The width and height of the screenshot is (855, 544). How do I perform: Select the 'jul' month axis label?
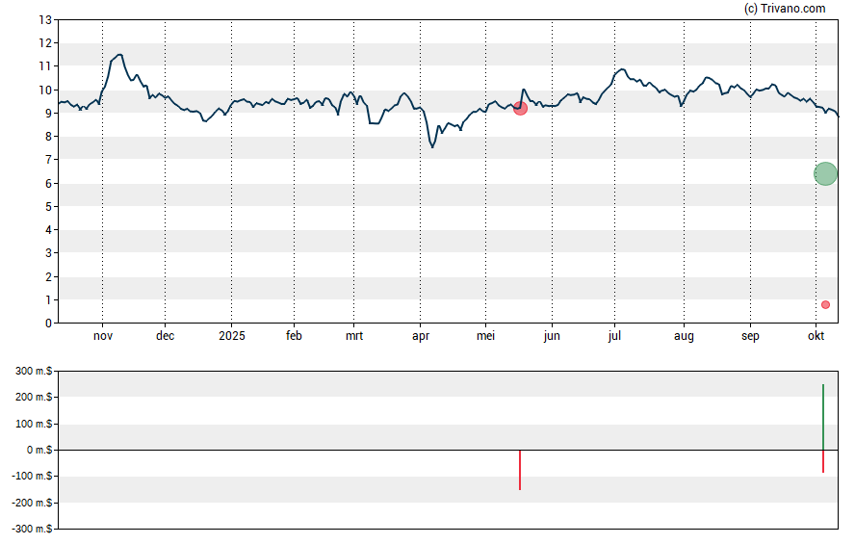click(x=614, y=336)
